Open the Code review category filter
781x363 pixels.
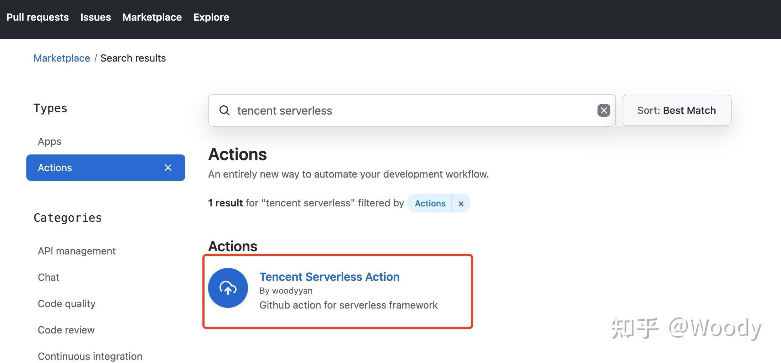66,330
